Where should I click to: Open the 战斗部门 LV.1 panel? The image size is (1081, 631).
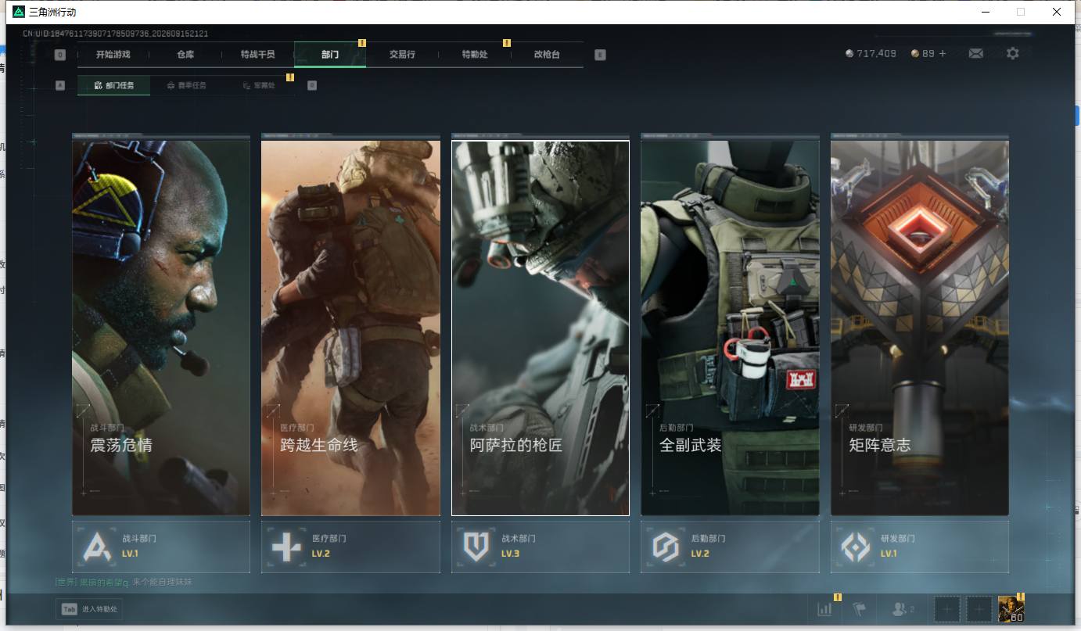point(161,547)
